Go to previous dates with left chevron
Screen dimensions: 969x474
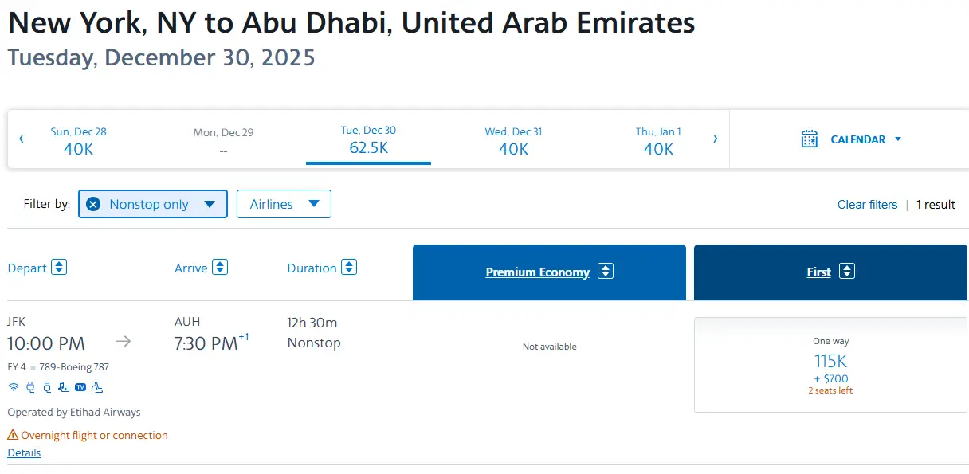click(x=22, y=139)
